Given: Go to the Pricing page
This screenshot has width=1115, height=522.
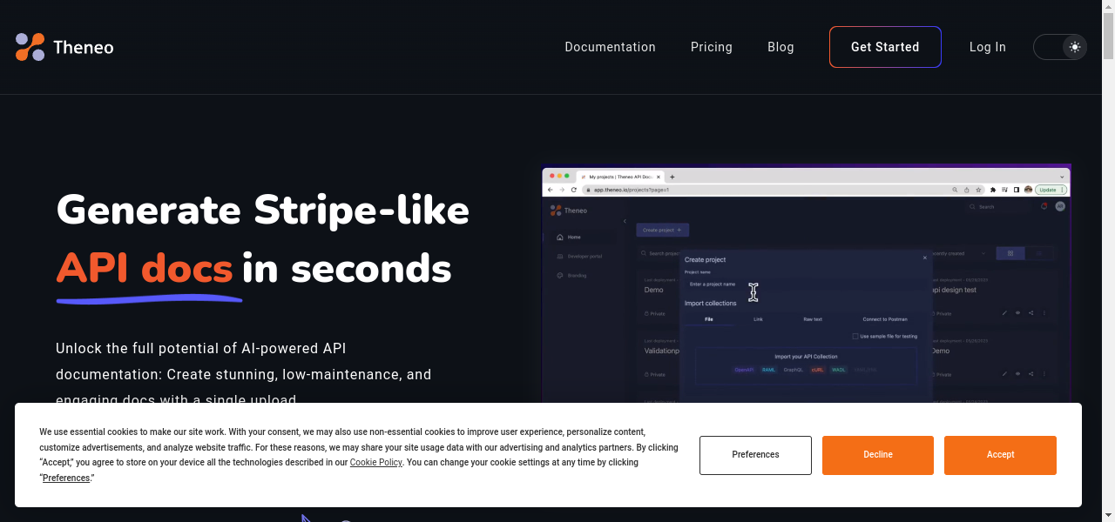Looking at the screenshot, I should (711, 47).
